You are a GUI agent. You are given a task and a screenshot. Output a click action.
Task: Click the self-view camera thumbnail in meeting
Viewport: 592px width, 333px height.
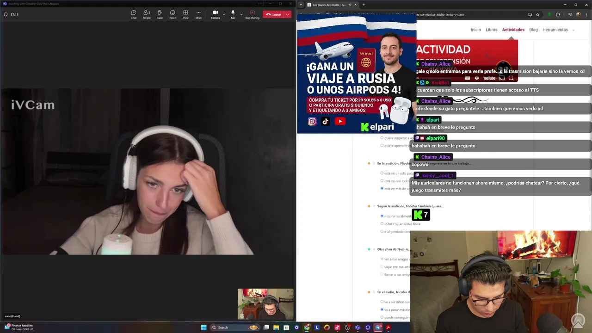[x=265, y=304]
